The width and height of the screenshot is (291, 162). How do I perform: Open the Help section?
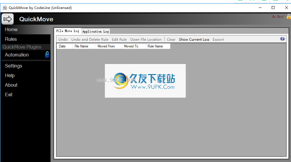tap(10, 75)
